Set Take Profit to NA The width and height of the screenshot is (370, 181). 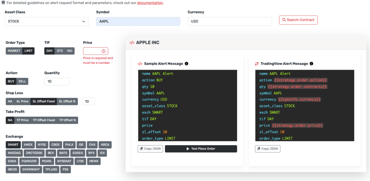point(10,120)
